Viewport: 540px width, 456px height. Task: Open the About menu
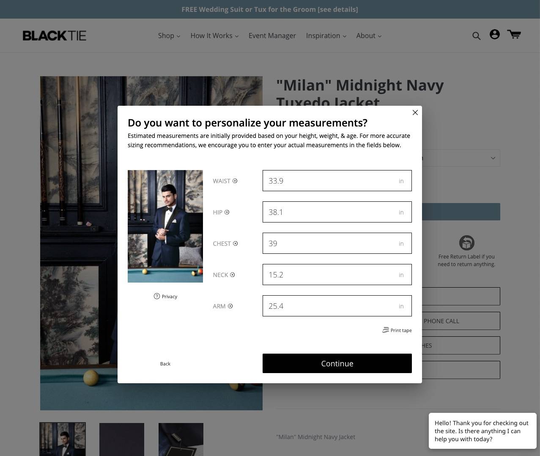tap(369, 36)
